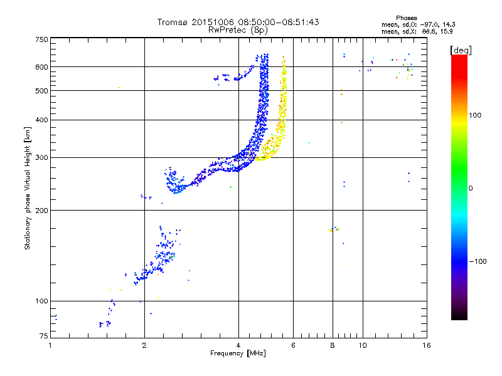Click the 'RwPretec (8p)' subtitle

pos(238,30)
